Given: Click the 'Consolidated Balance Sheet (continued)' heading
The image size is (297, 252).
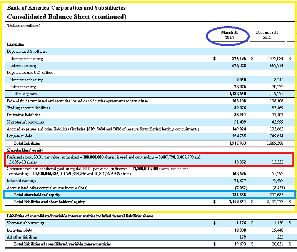Looking at the screenshot, I should (67, 17).
